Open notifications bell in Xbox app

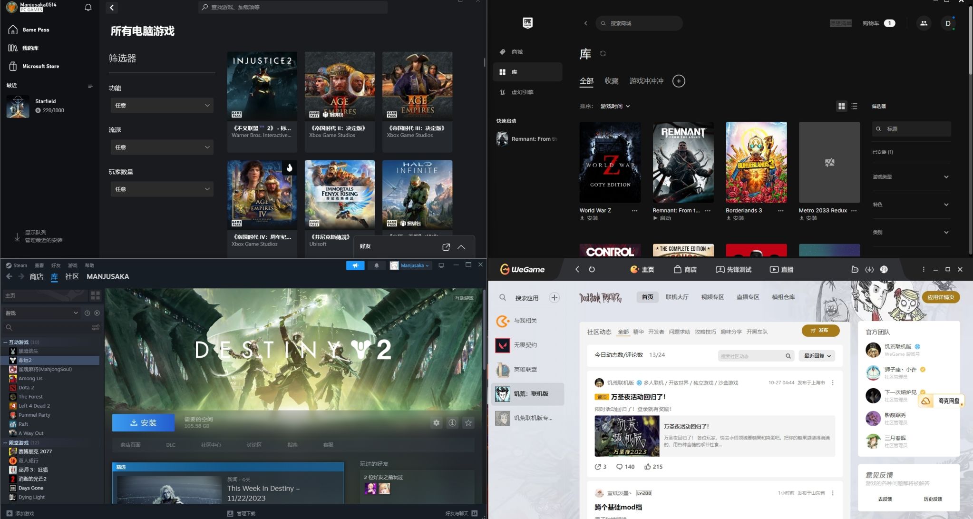[88, 7]
